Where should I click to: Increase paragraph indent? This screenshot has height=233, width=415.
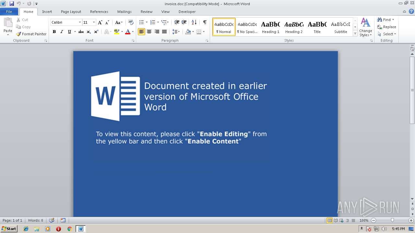[184, 22]
